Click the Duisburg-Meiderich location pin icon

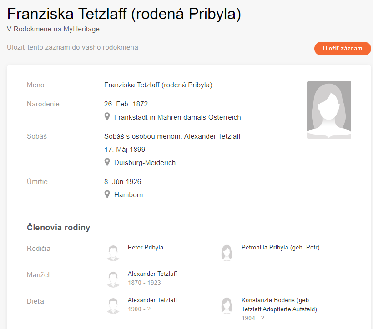[x=107, y=162]
